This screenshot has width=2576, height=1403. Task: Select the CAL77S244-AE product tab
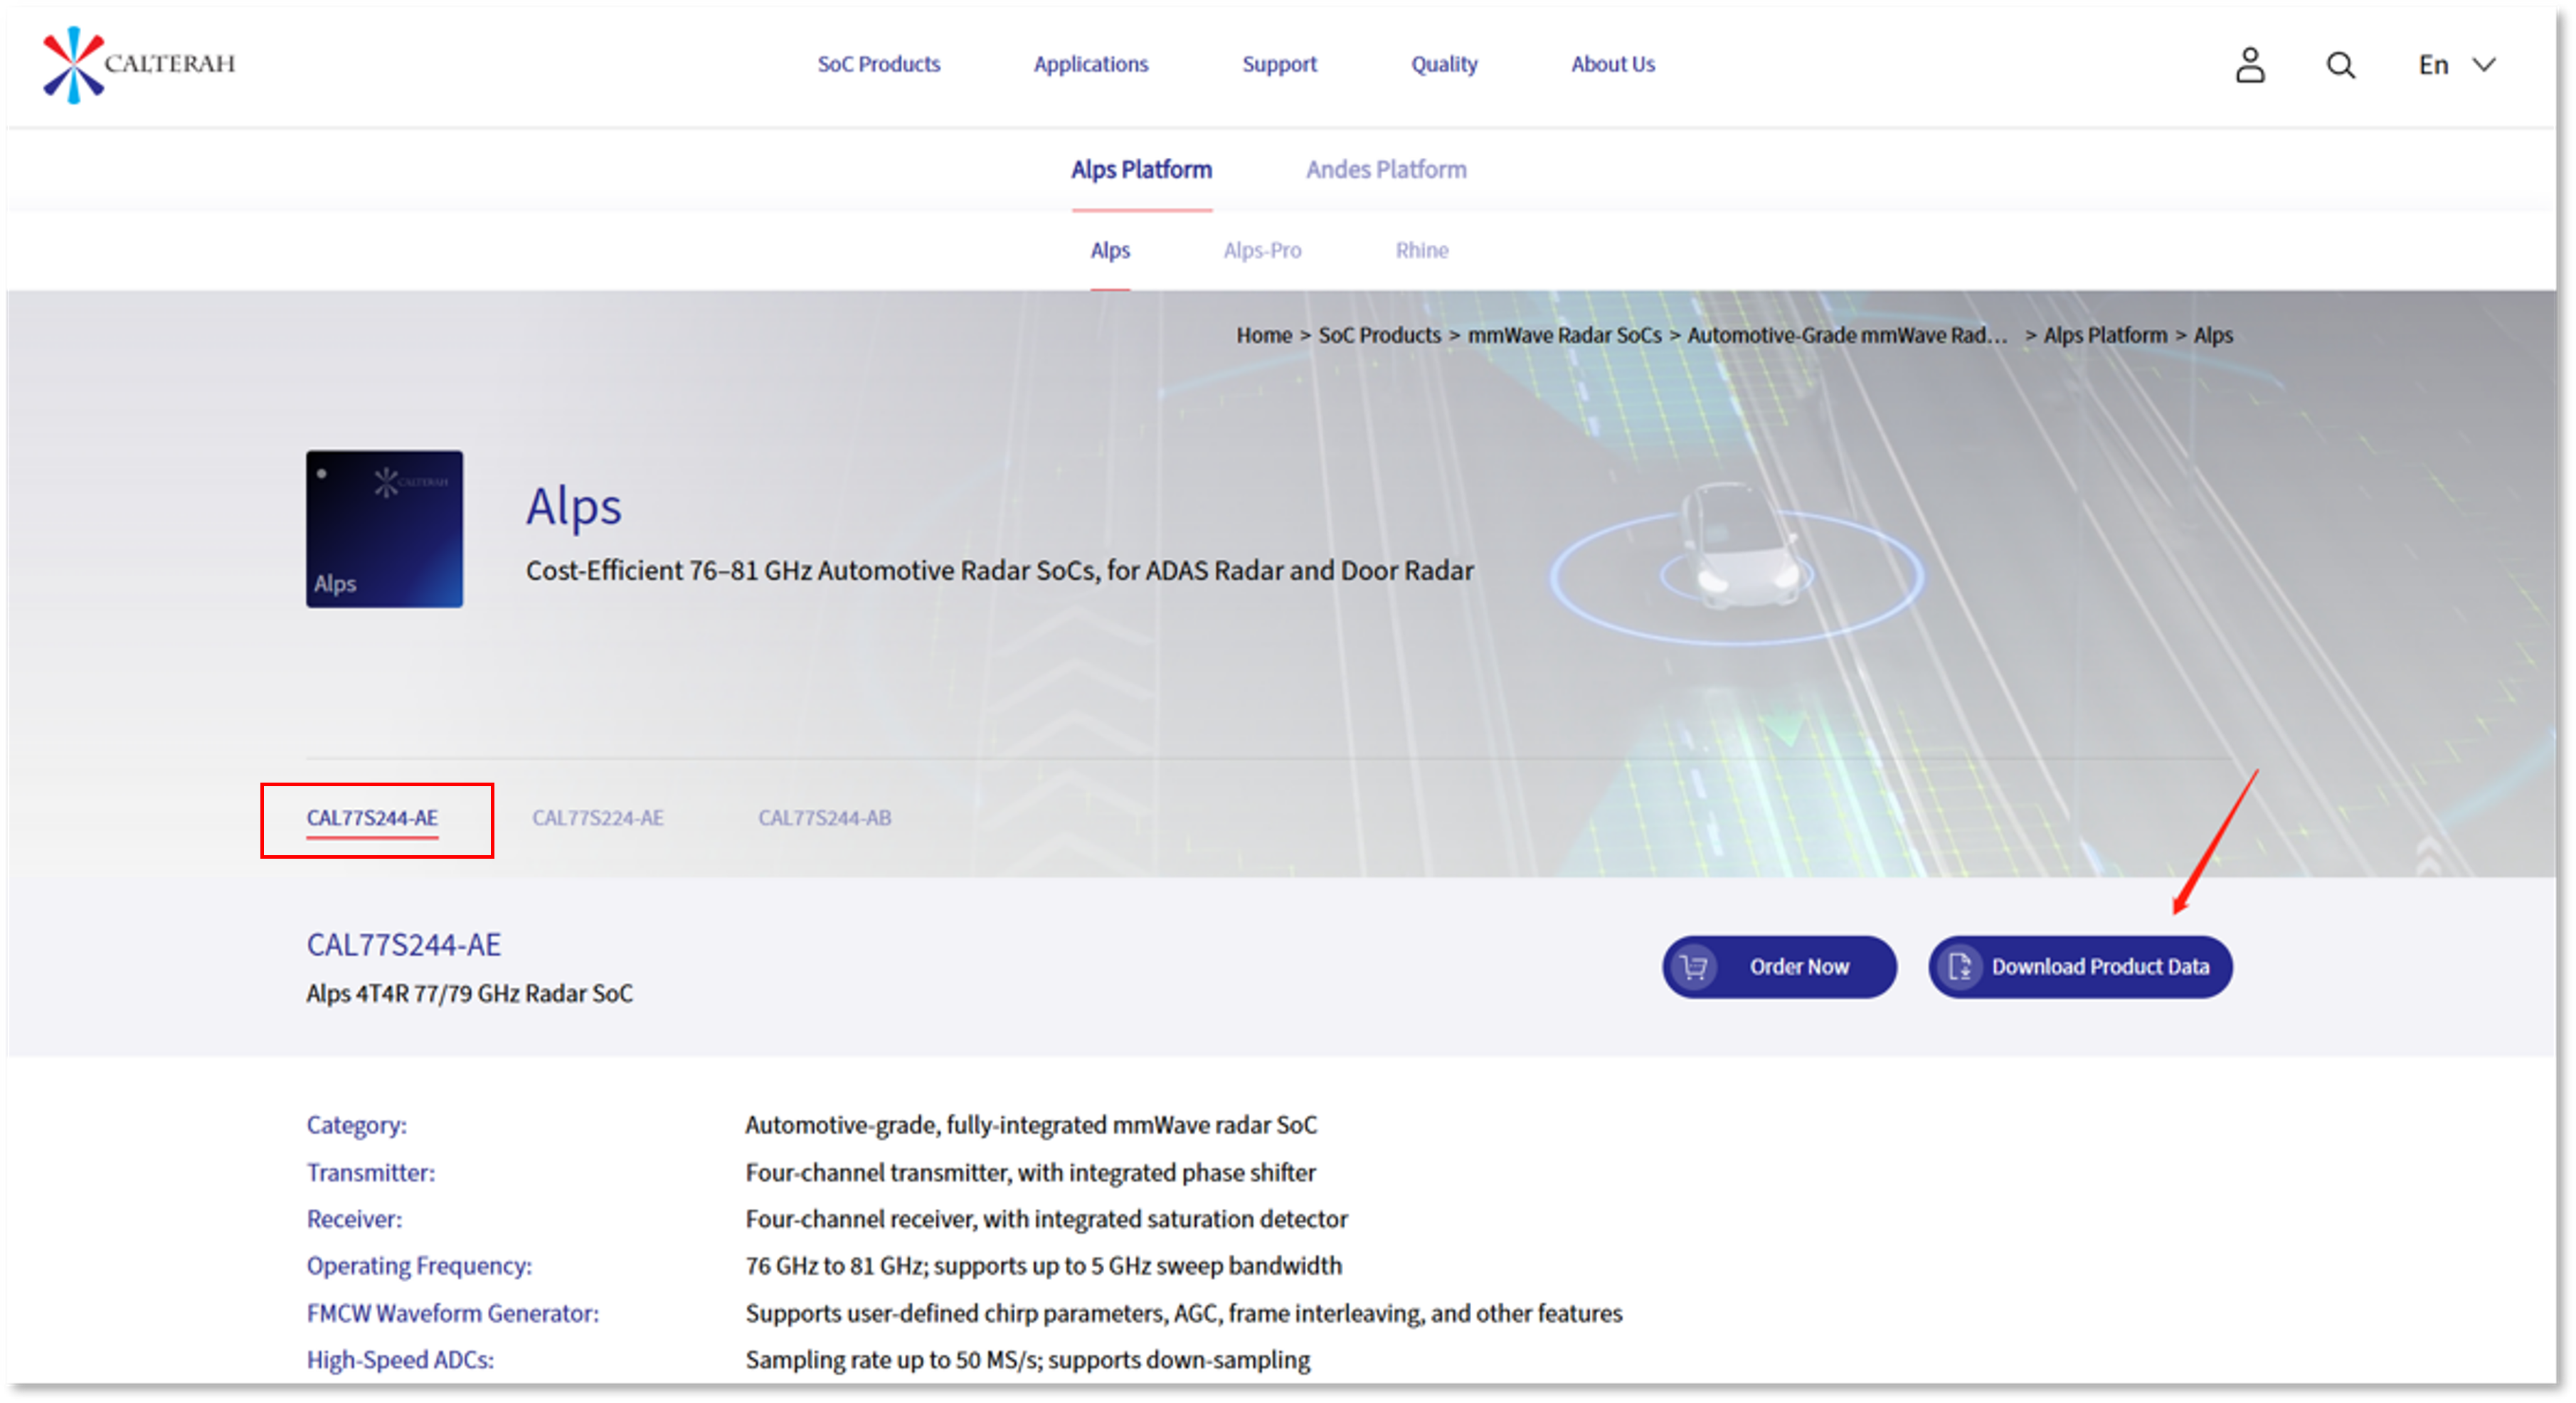pos(372,818)
